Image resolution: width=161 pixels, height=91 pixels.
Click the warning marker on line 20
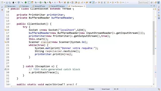coord(5,42)
